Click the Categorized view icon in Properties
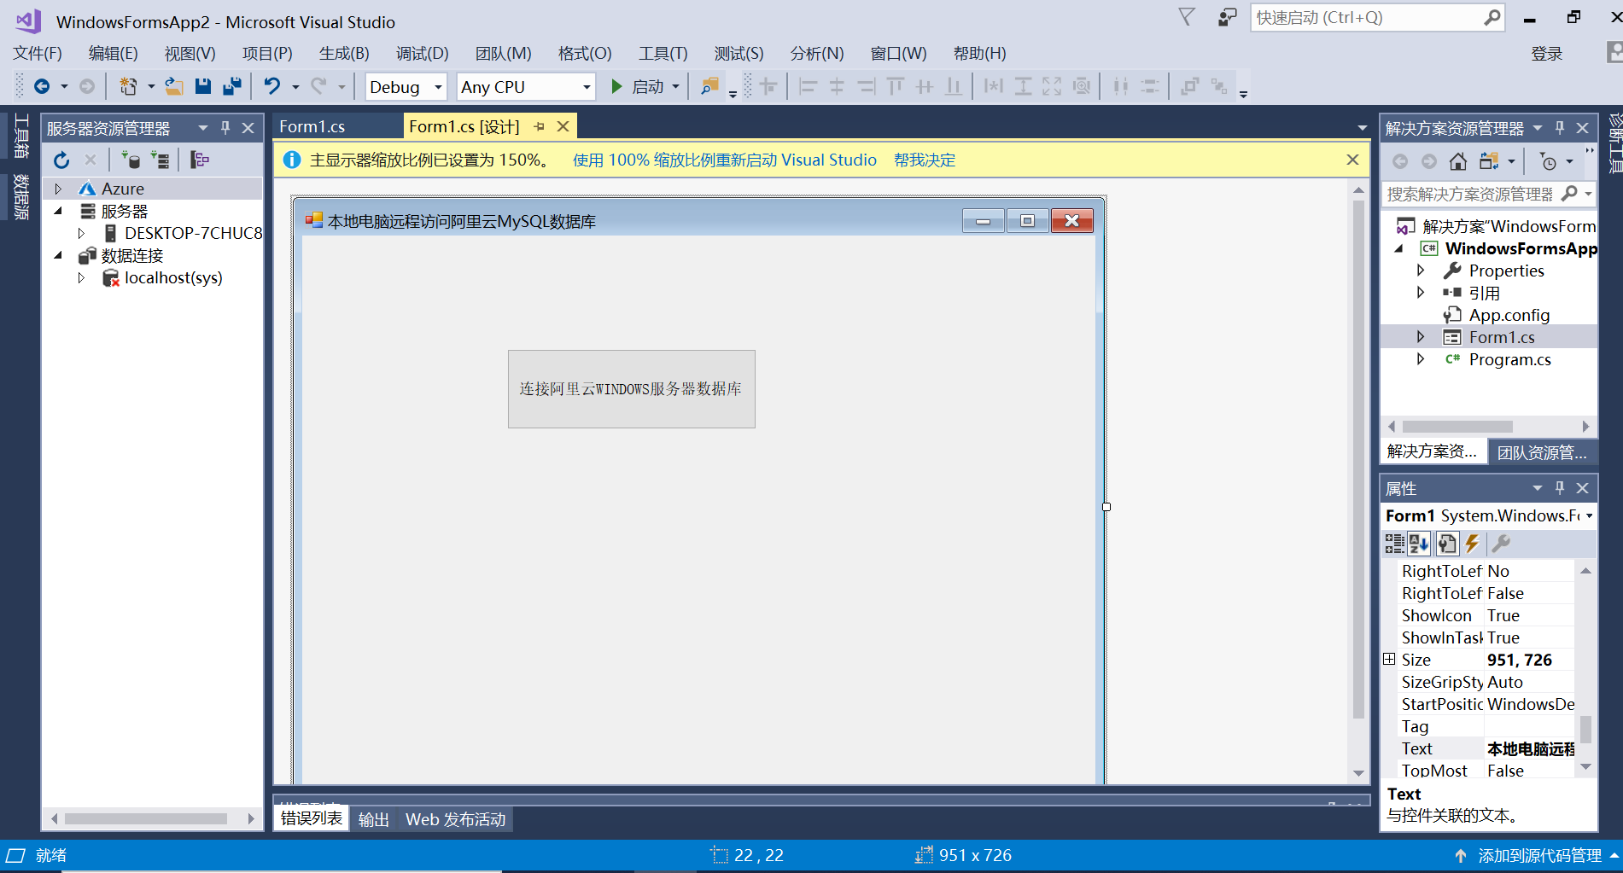This screenshot has width=1623, height=873. [1394, 544]
